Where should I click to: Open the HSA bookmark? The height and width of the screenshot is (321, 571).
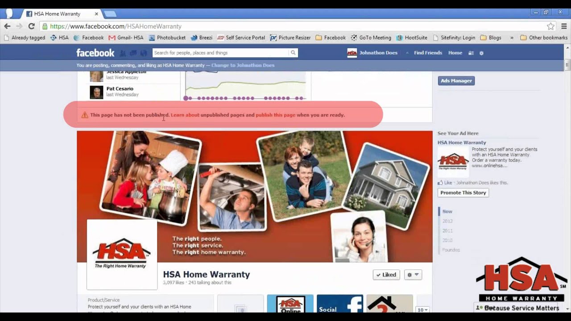pos(59,38)
